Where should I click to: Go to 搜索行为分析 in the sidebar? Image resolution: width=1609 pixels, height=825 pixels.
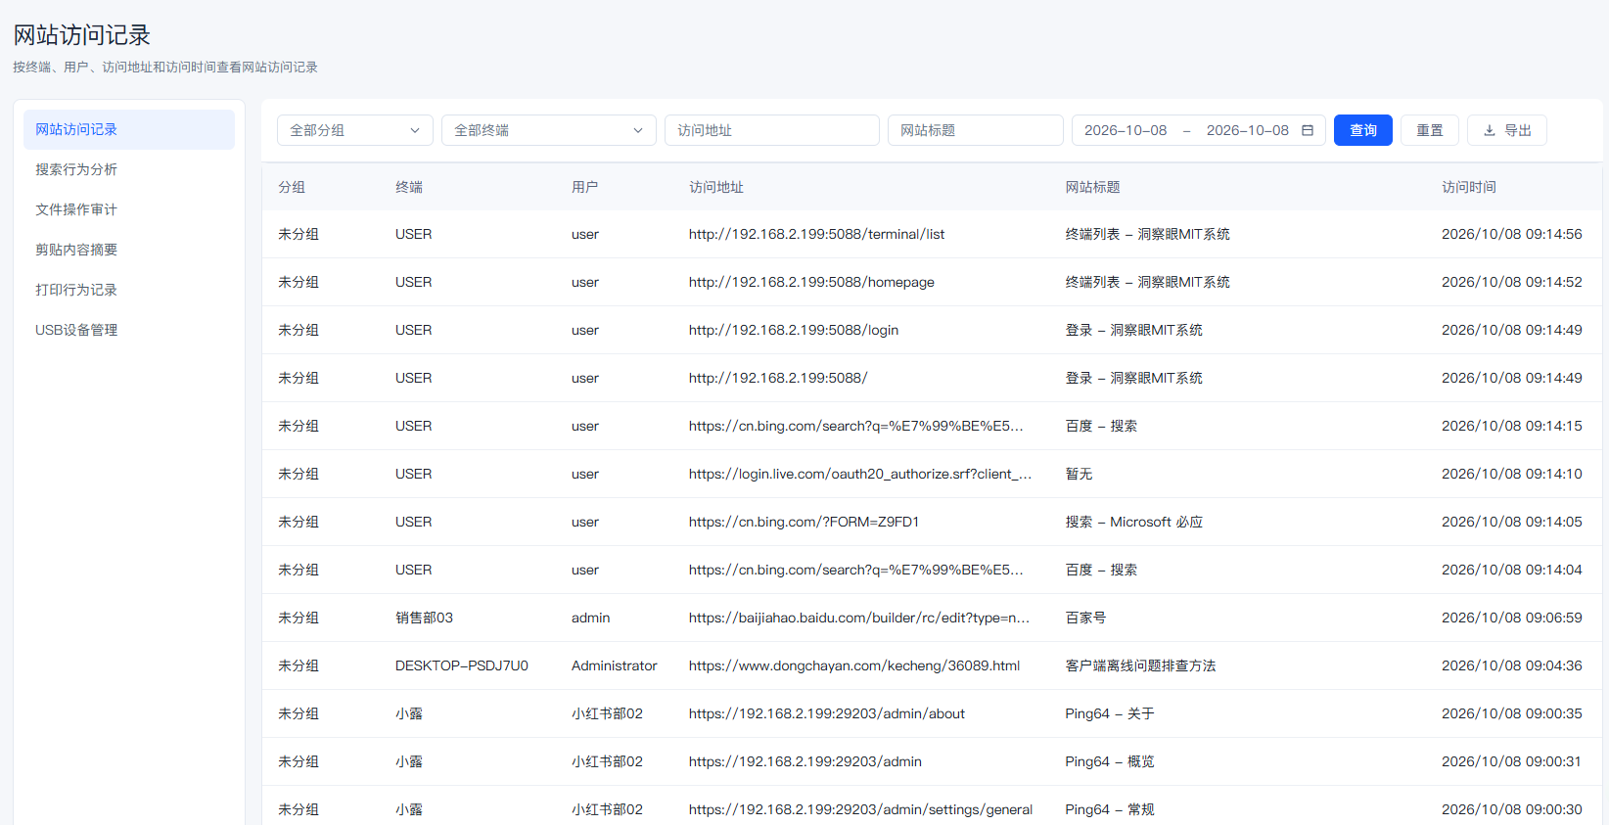(x=129, y=169)
